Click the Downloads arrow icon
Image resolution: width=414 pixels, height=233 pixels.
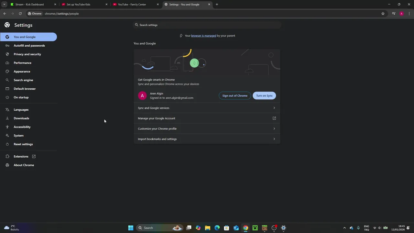click(7, 118)
